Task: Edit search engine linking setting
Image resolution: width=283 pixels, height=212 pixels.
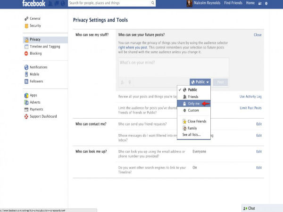Action: coord(259,168)
